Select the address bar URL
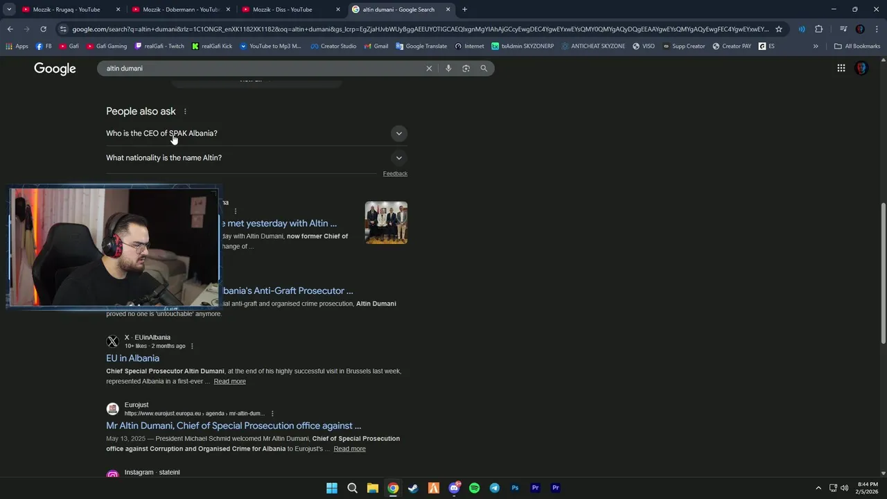This screenshot has height=499, width=887. 420,29
